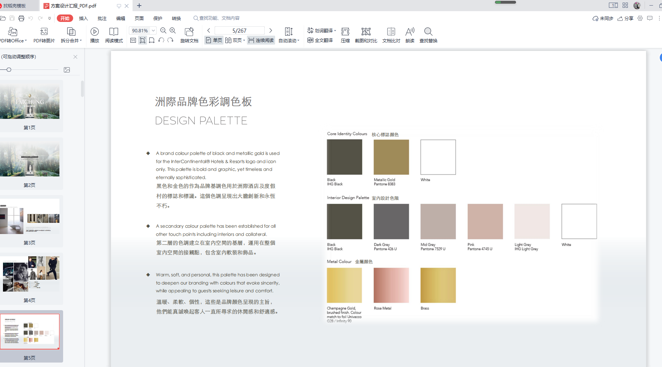
Task: Expand the 双页 dropdown arrow
Action: click(244, 40)
